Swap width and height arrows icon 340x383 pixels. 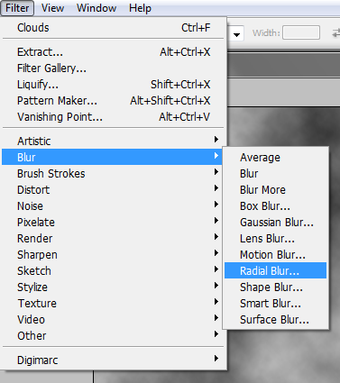pos(335,32)
